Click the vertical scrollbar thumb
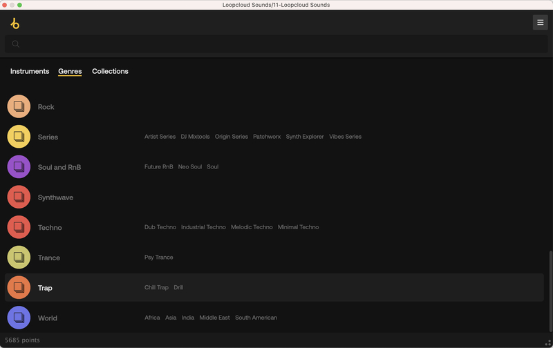Screen dimensions: 553x348 pyautogui.click(x=550, y=290)
